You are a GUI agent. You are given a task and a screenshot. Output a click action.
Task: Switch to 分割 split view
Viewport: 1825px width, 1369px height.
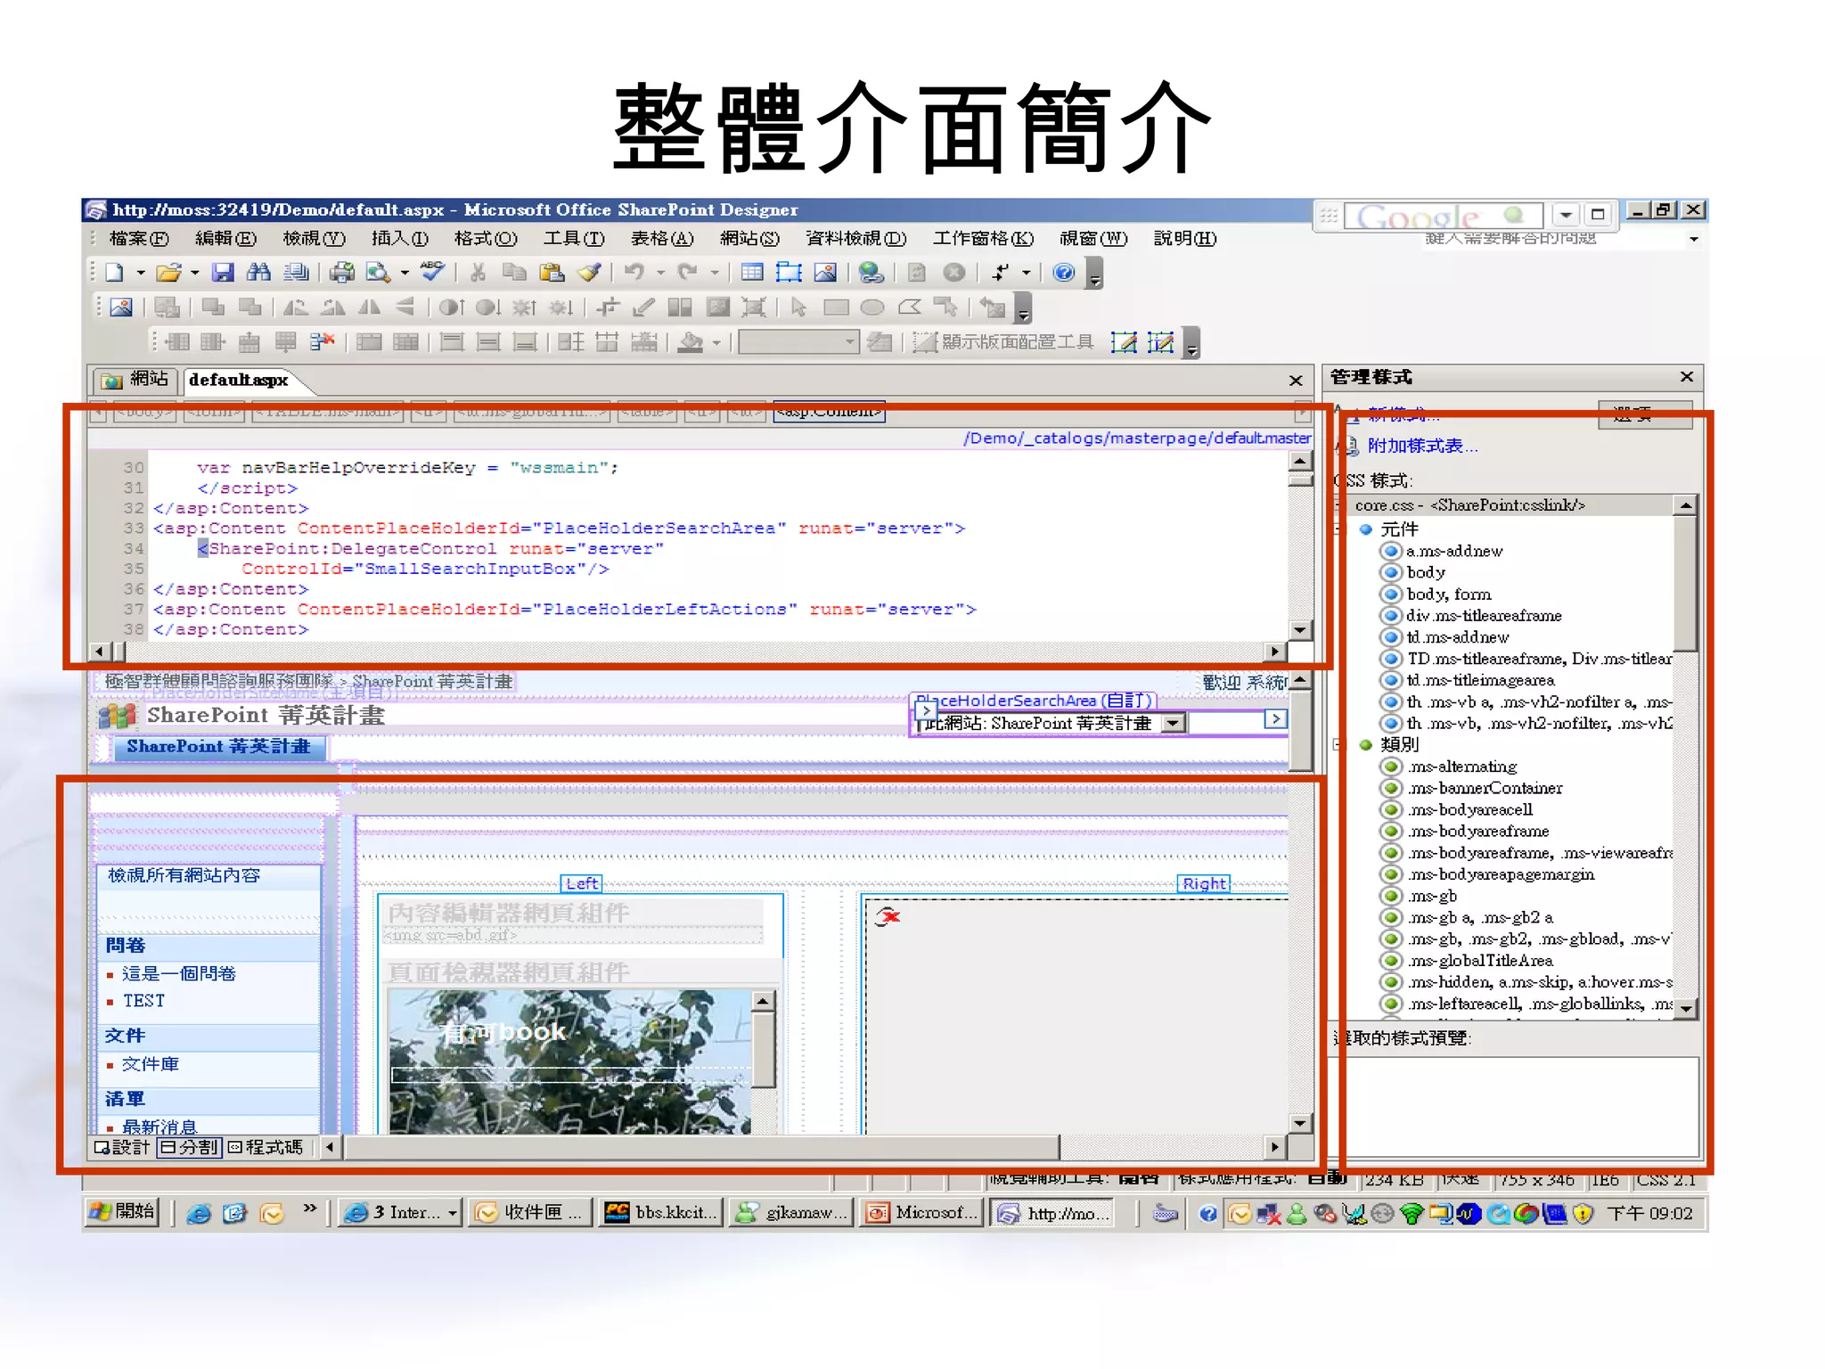190,1147
